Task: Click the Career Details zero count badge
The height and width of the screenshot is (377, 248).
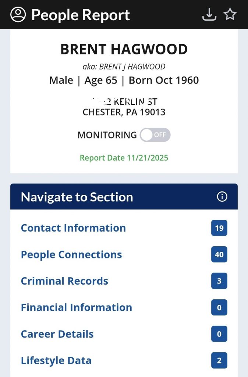Action: pos(219,334)
